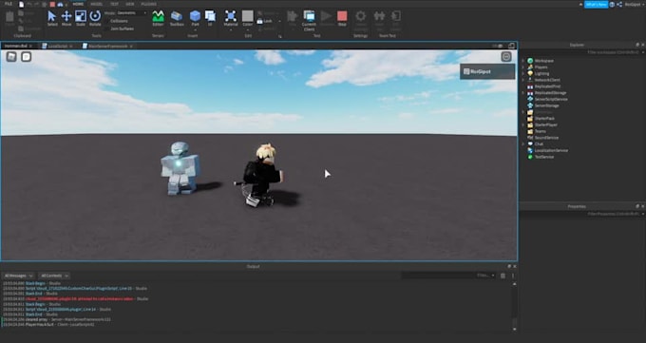Choose the Scale tool
The width and height of the screenshot is (646, 343).
[81, 19]
